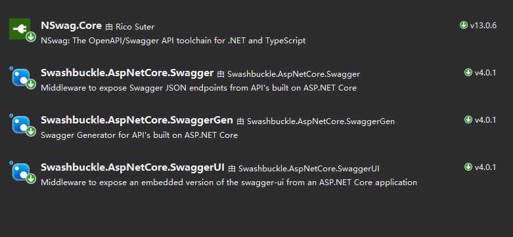Viewport: 513px width, 237px height.
Task: Click the Swashbuckle.AspNetCore.SwaggerUI package icon
Action: point(22,172)
